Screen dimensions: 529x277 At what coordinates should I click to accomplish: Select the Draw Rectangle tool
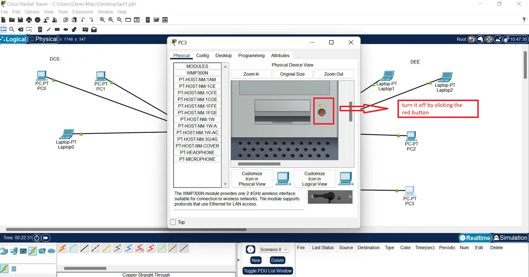point(57,29)
